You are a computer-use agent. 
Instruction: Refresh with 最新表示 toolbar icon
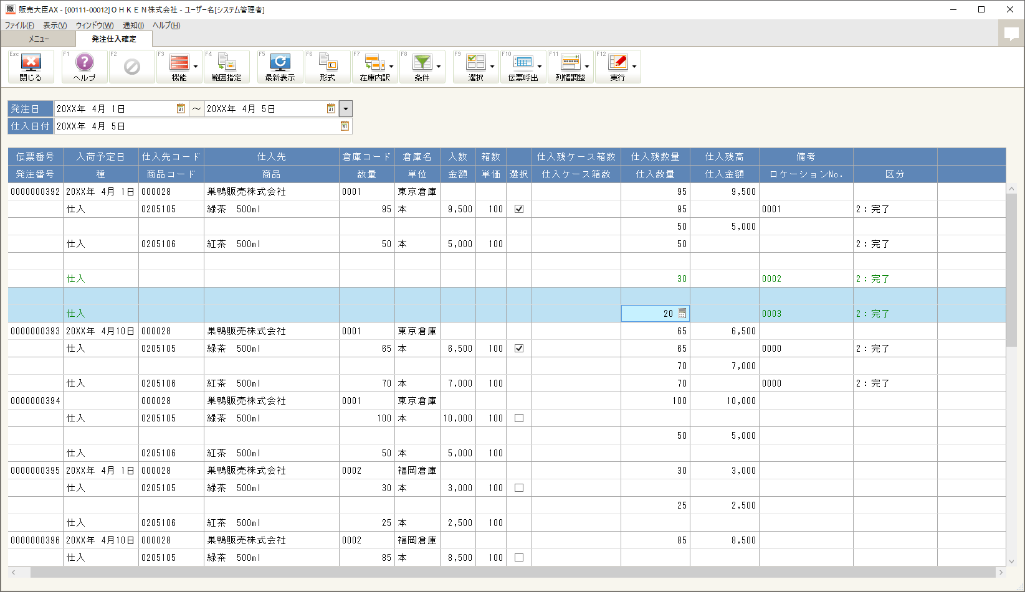(280, 67)
